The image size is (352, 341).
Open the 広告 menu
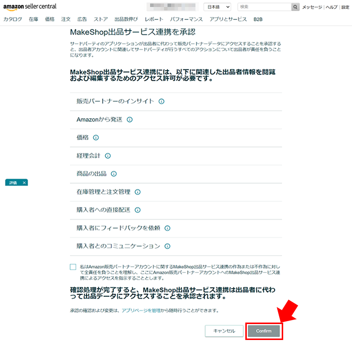click(x=82, y=19)
